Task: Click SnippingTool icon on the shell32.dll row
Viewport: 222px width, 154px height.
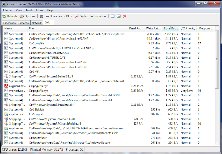Action: [x=6, y=76]
